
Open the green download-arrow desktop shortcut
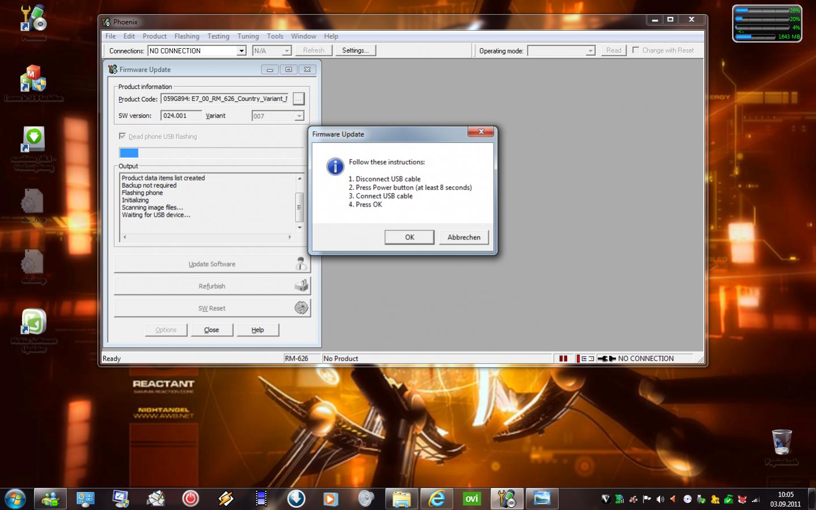click(x=33, y=149)
